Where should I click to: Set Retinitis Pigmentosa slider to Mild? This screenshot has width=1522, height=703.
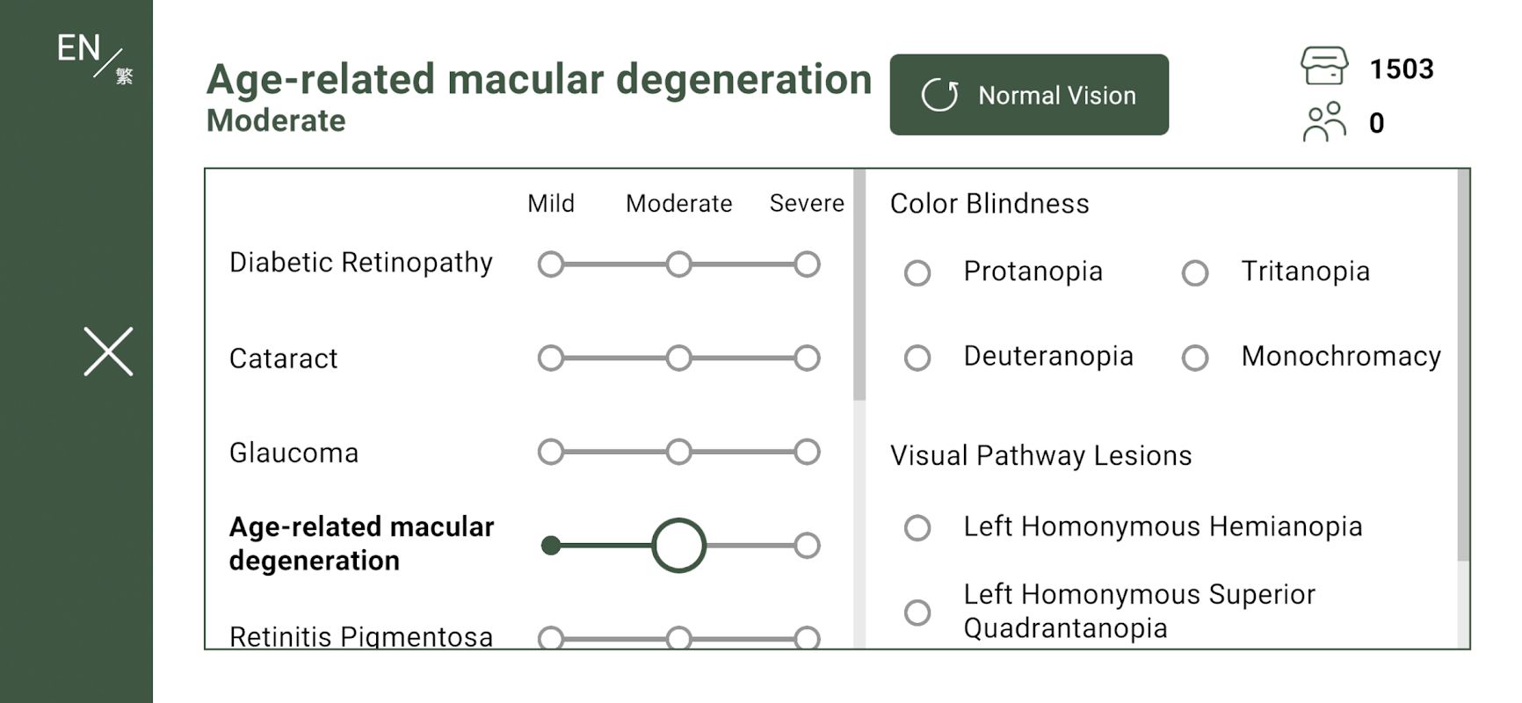click(x=551, y=638)
